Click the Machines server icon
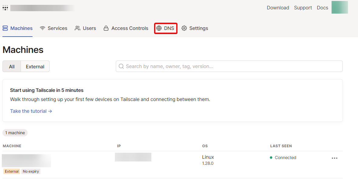The height and width of the screenshot is (179, 358). 5,28
